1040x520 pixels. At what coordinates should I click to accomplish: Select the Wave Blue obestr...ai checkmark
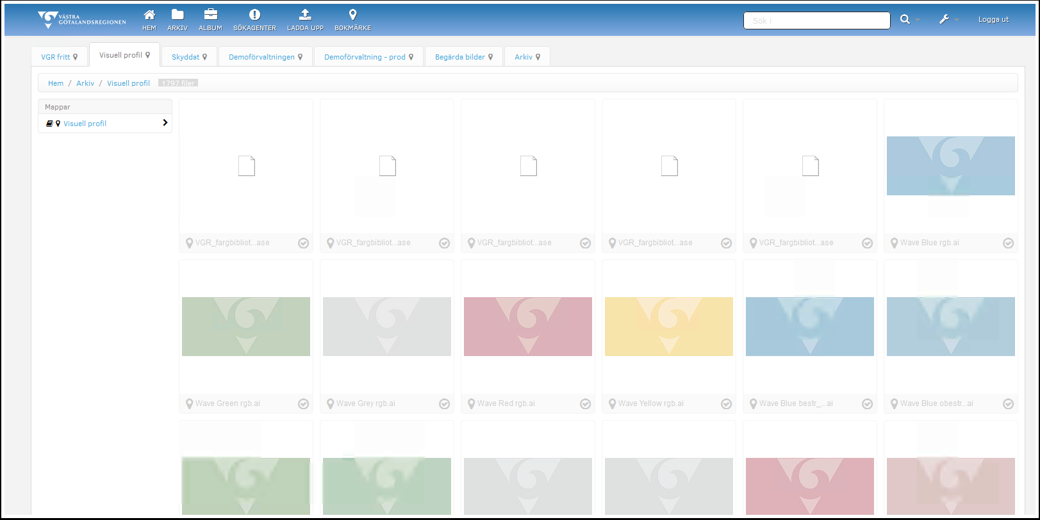[1008, 404]
